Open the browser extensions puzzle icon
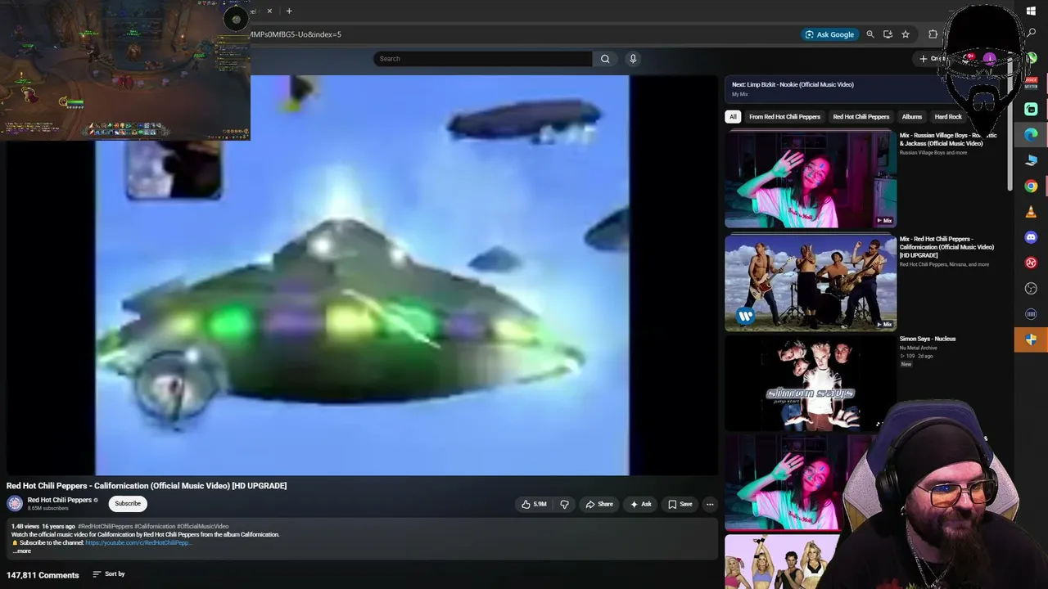This screenshot has width=1048, height=589. [x=933, y=34]
